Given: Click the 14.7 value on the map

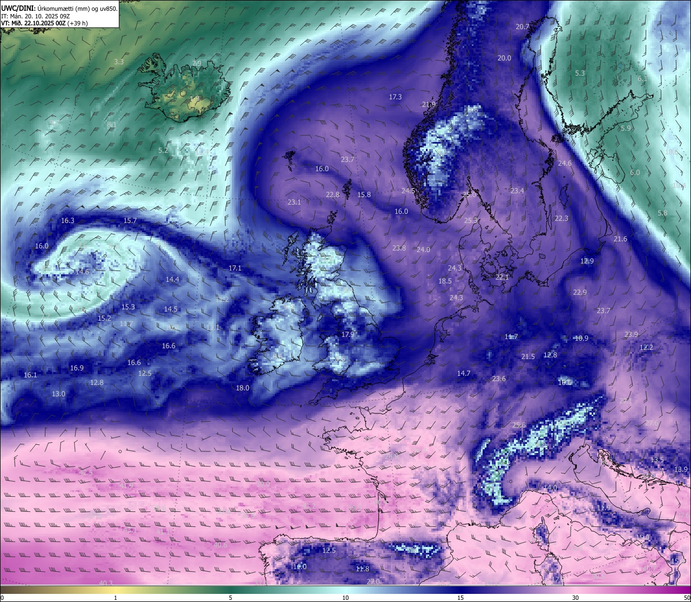Looking at the screenshot, I should (464, 373).
